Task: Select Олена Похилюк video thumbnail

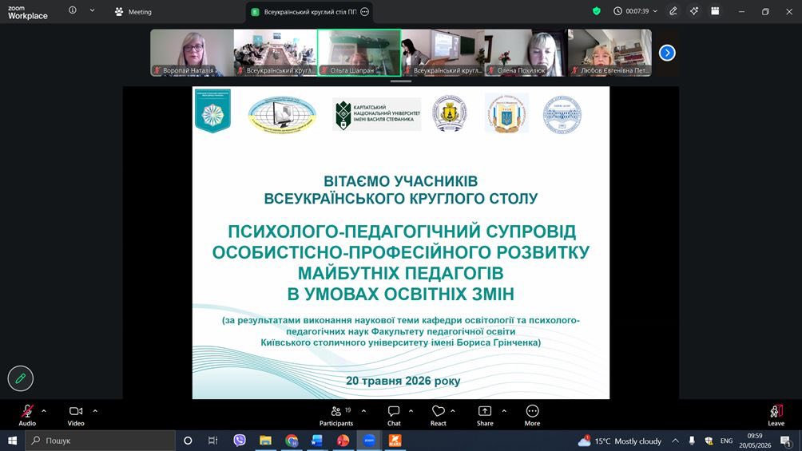Action: [526, 53]
